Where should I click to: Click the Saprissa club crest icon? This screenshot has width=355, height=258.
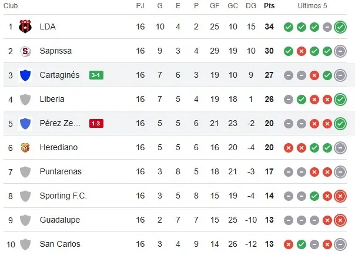[25, 51]
